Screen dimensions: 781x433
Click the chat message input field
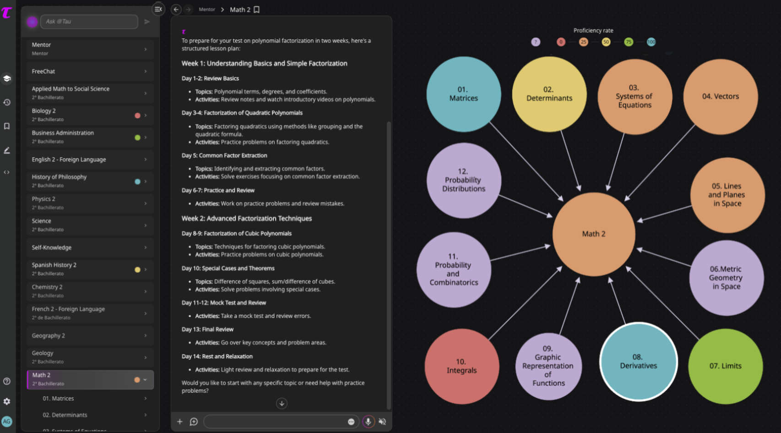[281, 422]
